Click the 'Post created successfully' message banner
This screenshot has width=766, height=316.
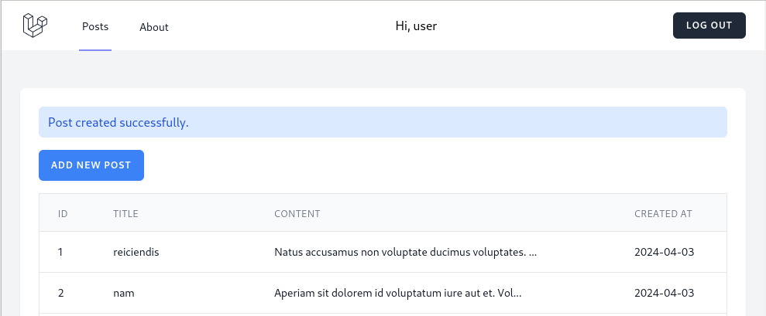[383, 122]
